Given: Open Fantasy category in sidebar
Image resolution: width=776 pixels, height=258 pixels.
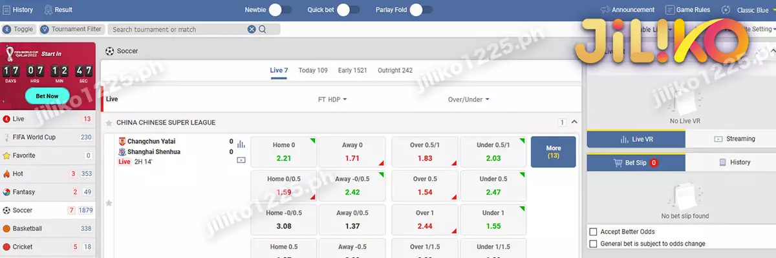Looking at the screenshot, I should pyautogui.click(x=48, y=192).
